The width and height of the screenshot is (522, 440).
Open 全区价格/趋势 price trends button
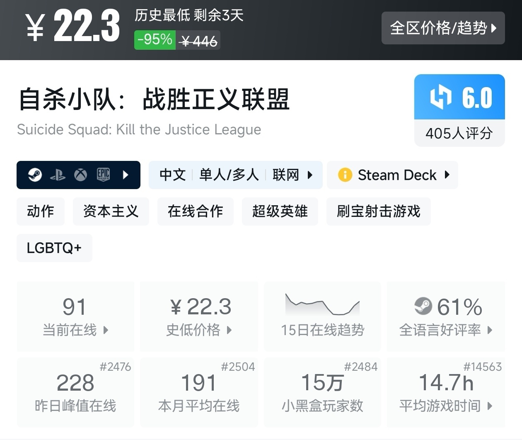[x=443, y=28]
